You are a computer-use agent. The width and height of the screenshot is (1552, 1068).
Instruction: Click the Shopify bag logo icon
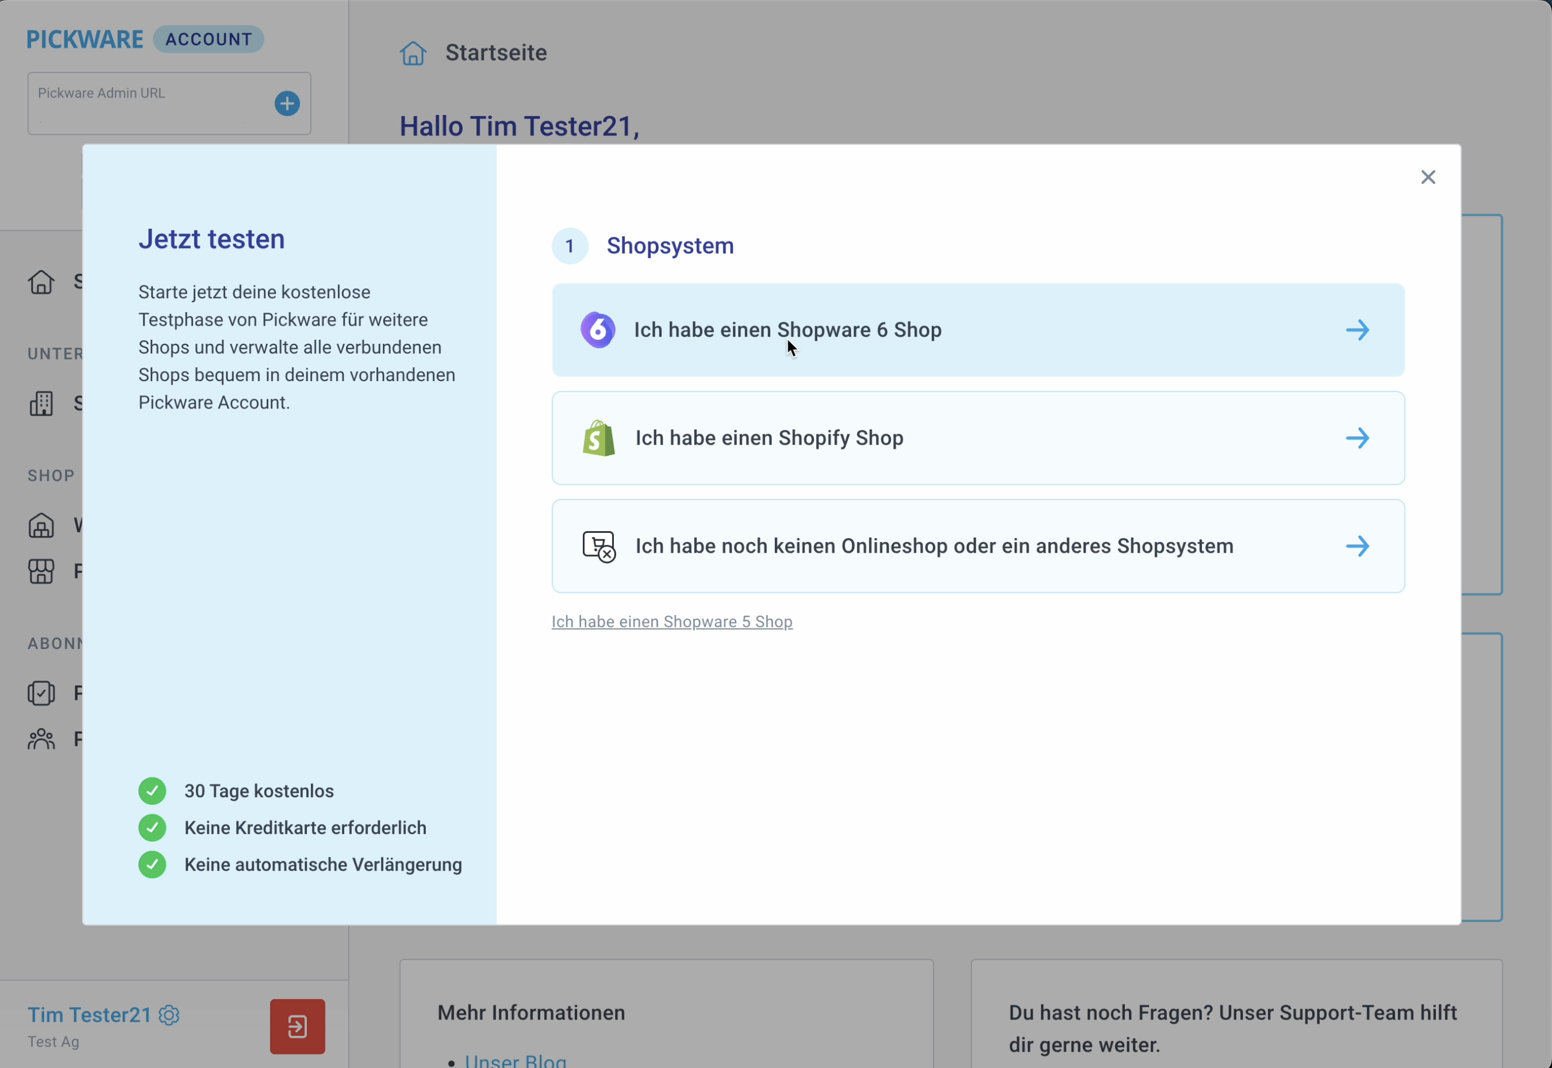(598, 438)
